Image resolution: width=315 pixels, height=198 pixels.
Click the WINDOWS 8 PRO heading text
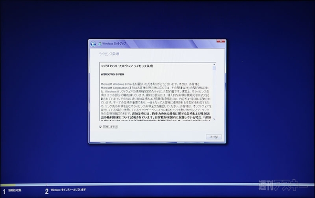[112, 75]
